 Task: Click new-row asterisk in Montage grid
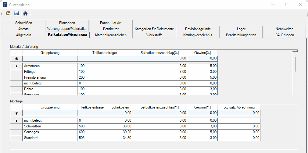click(x=16, y=113)
